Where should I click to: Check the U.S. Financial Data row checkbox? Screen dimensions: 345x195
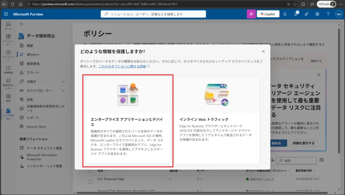90,182
